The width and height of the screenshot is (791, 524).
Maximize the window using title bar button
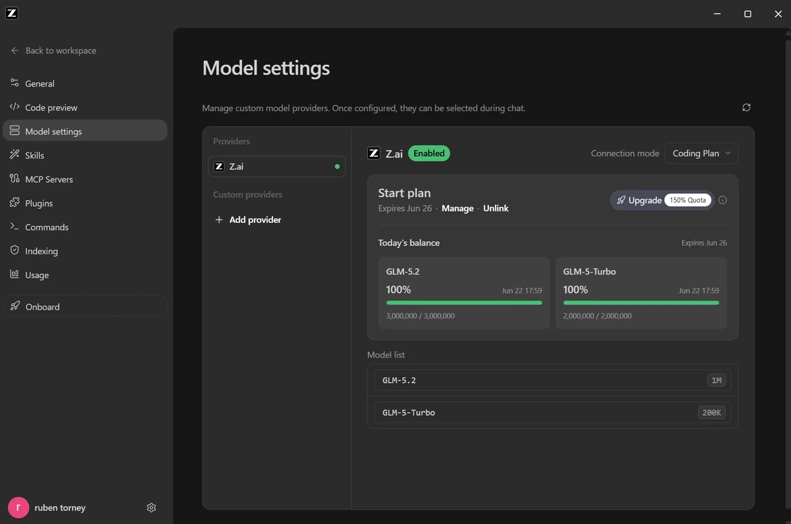[747, 14]
